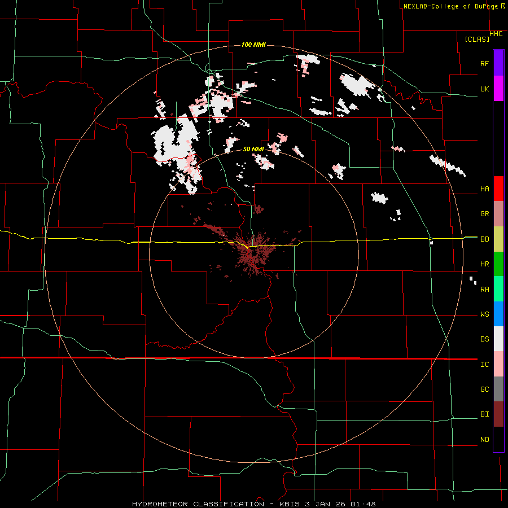Click the BI legend label
Viewport: 508px width, 508px height.
coord(485,414)
